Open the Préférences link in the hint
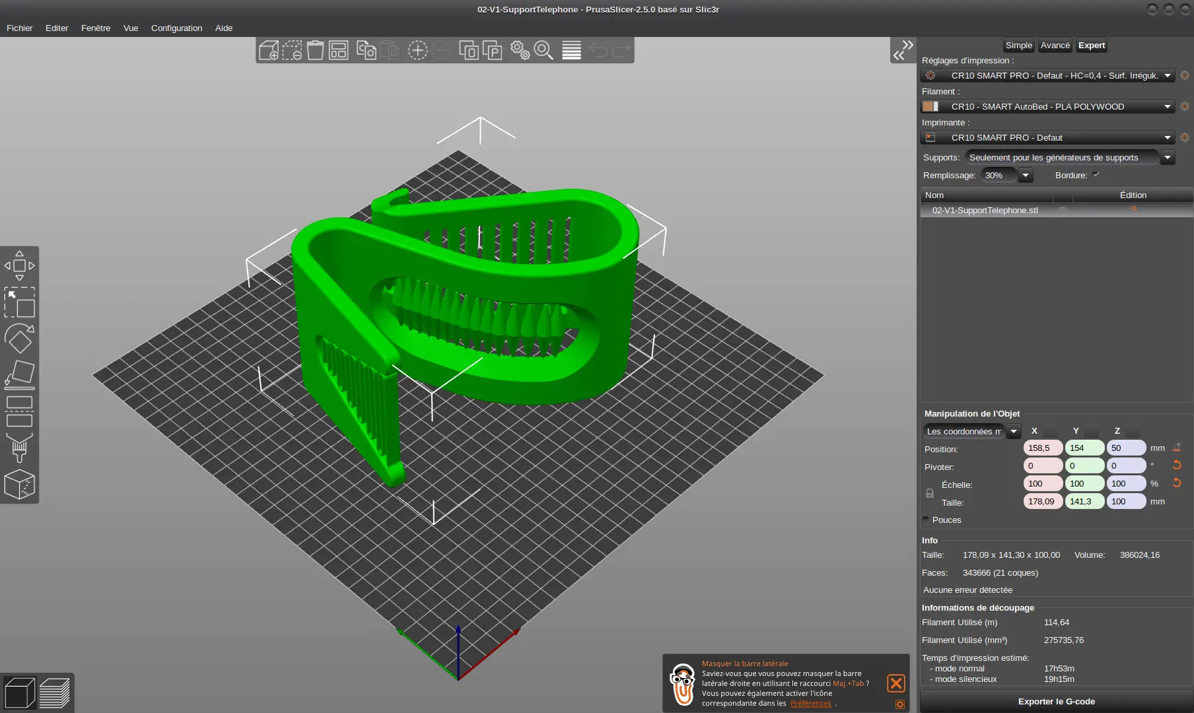1194x713 pixels. click(810, 703)
